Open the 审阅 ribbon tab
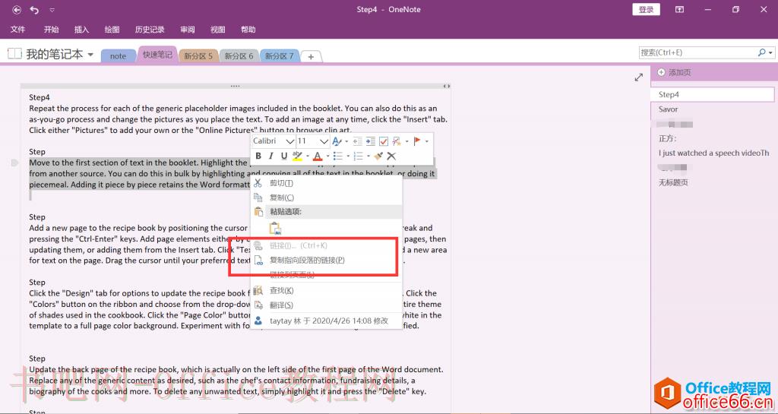 [188, 30]
